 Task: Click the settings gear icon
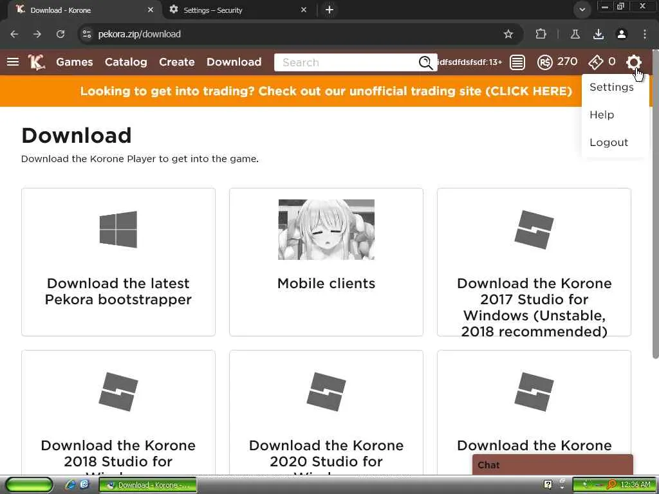click(633, 62)
